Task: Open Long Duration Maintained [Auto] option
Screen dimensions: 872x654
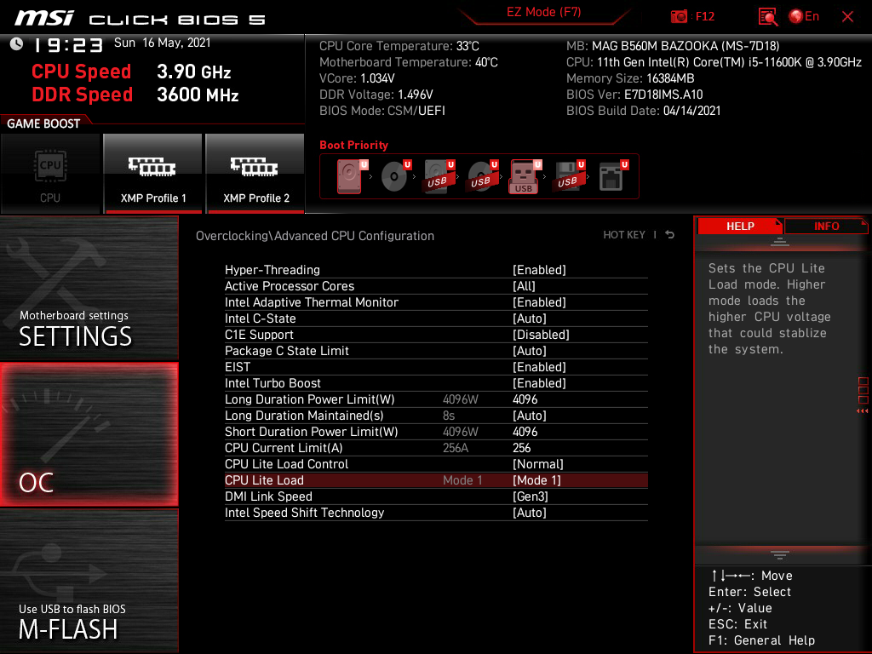Action: [x=530, y=416]
